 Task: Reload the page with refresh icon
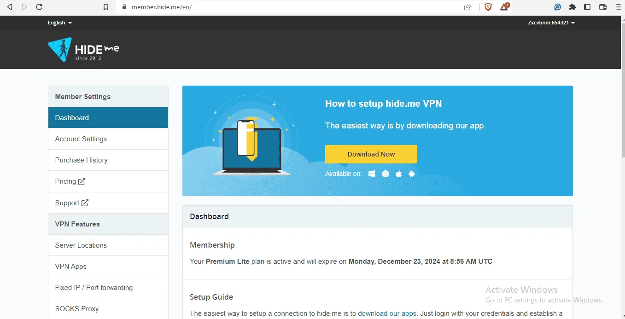pyautogui.click(x=39, y=7)
